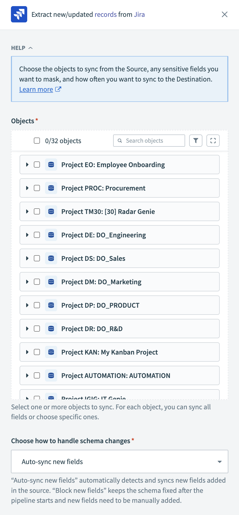The image size is (239, 515).
Task: Expand the Project TM30: Radar Genie row
Action: (27, 212)
